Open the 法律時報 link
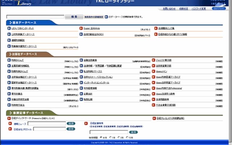The height and width of the screenshot is (145, 232). pyautogui.click(x=88, y=66)
